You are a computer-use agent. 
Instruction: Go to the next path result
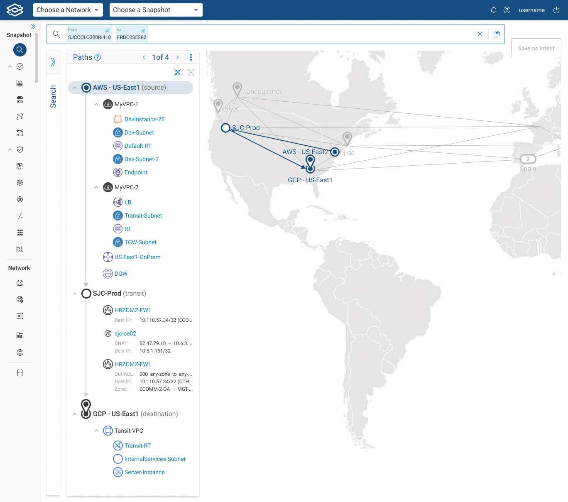(x=178, y=57)
